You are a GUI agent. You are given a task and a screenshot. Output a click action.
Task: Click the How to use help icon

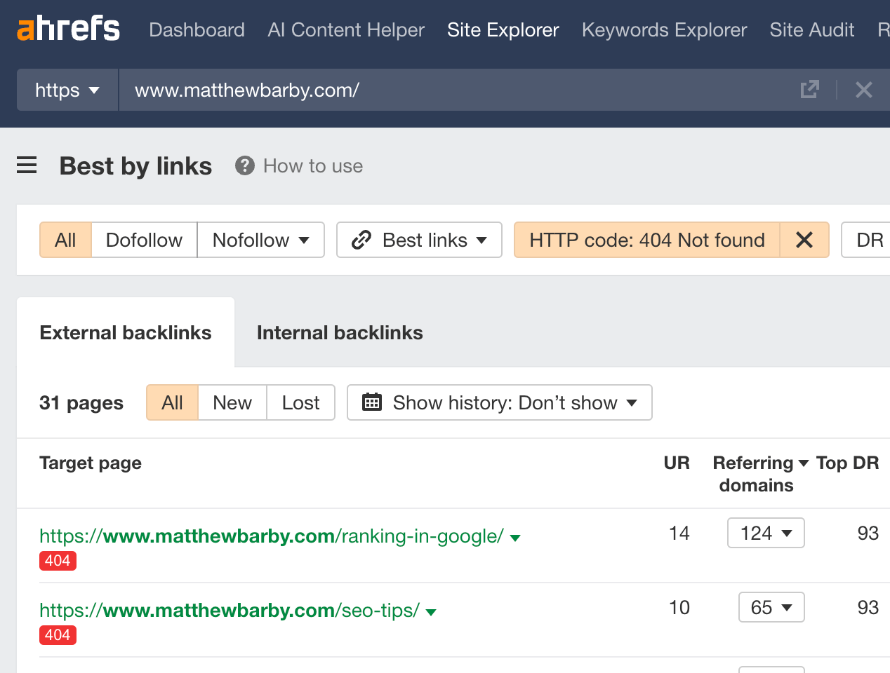(244, 165)
